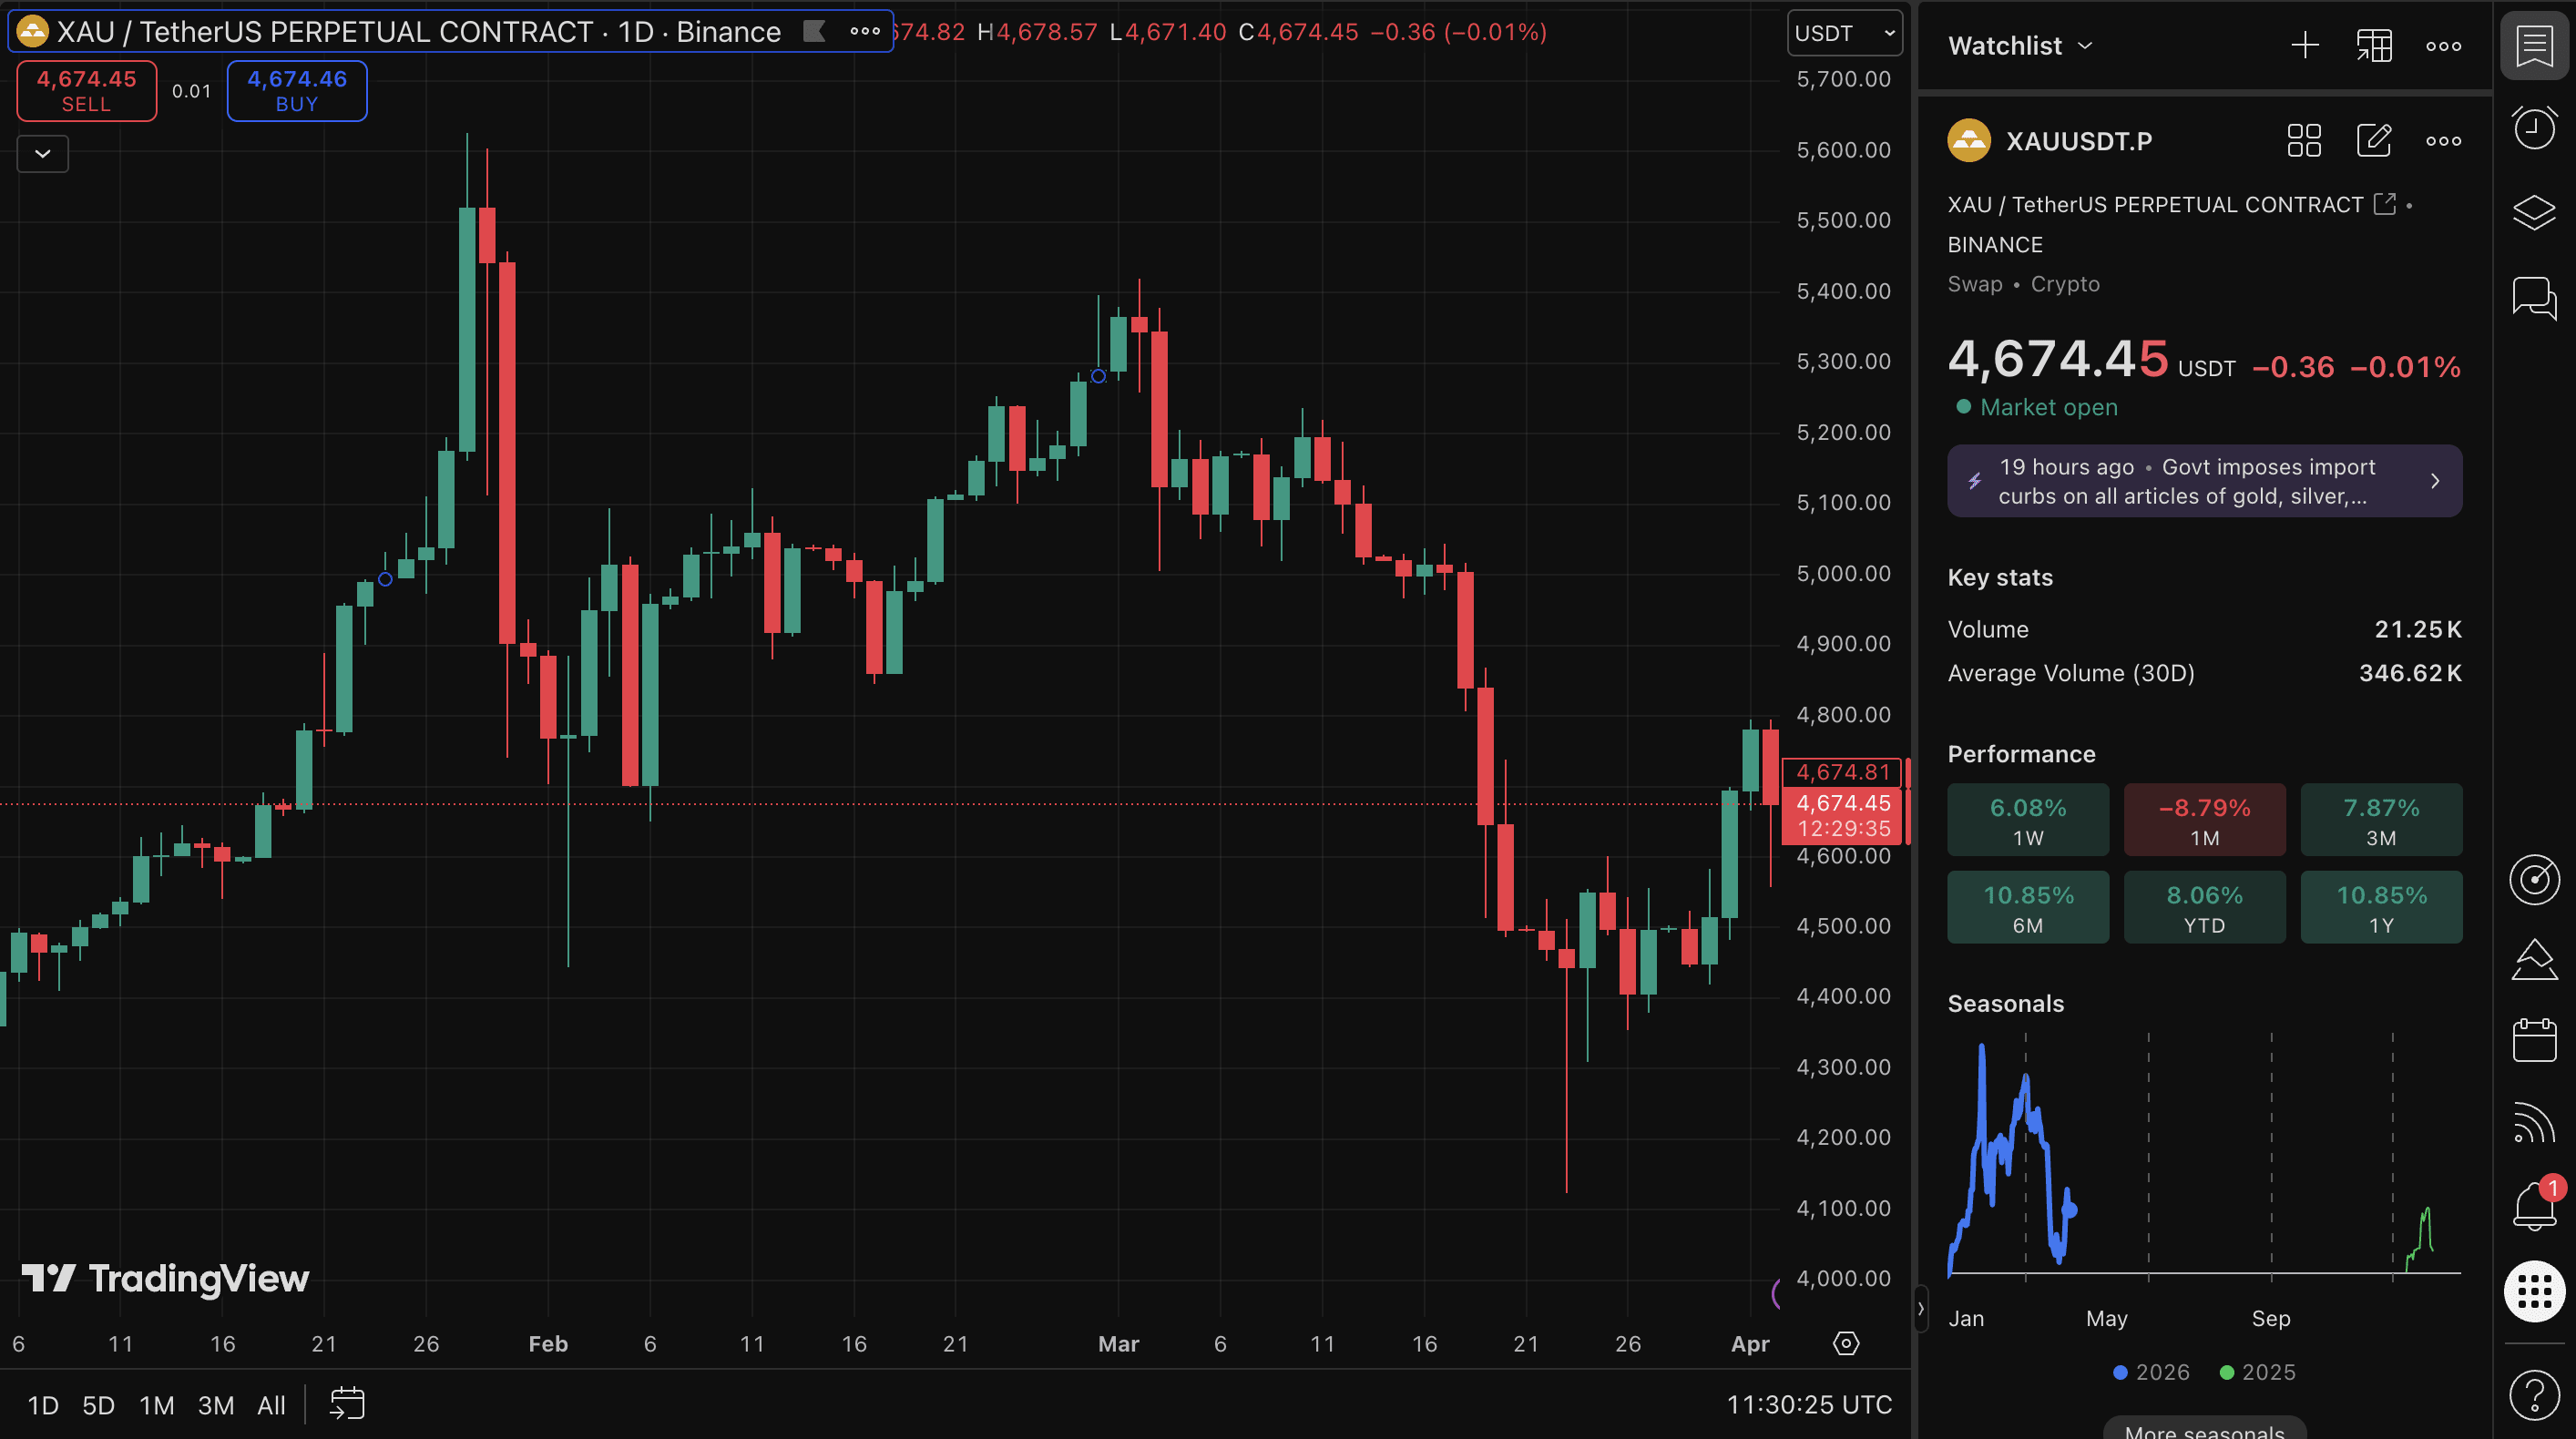
Task: Collapse the chart legend chevron
Action: pyautogui.click(x=43, y=153)
